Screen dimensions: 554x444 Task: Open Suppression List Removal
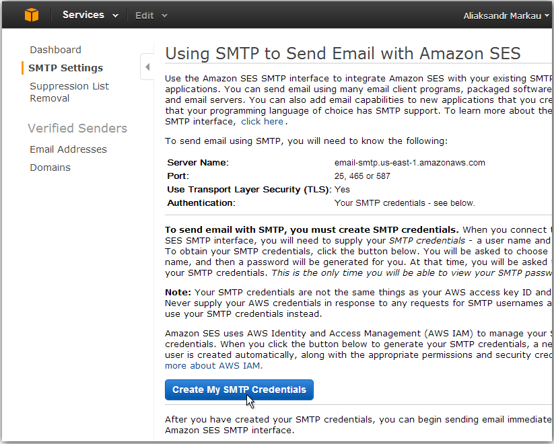(x=69, y=91)
